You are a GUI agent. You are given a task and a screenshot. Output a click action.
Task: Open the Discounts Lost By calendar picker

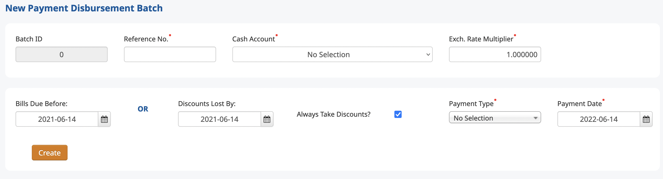(x=267, y=119)
